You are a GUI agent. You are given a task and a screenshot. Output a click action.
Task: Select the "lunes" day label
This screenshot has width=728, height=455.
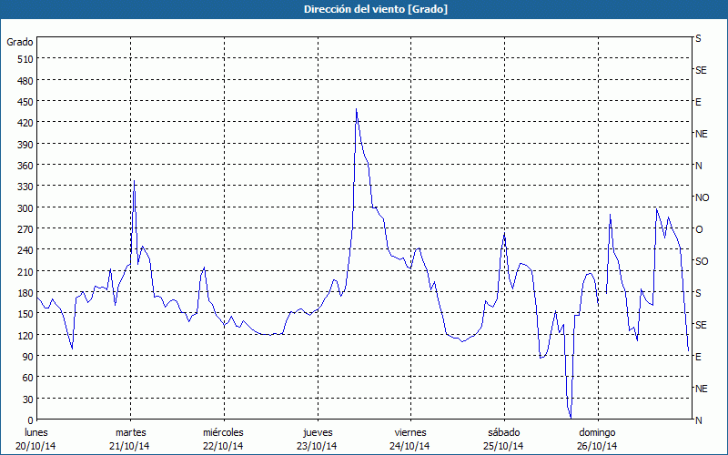36,431
